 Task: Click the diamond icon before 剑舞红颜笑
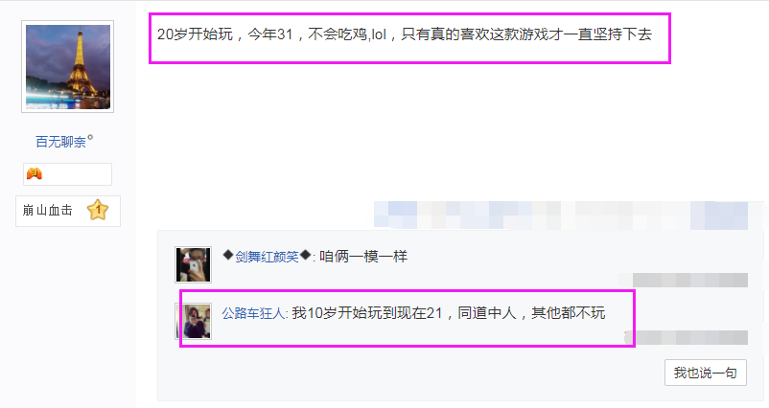tap(227, 255)
